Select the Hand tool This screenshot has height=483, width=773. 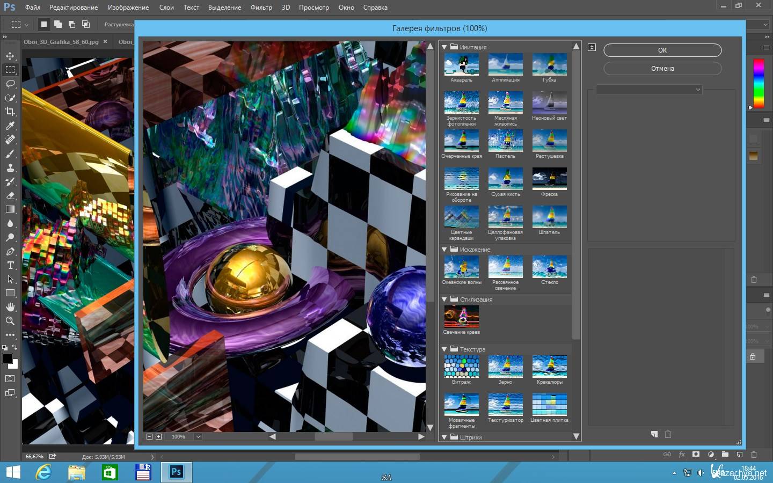(10, 307)
